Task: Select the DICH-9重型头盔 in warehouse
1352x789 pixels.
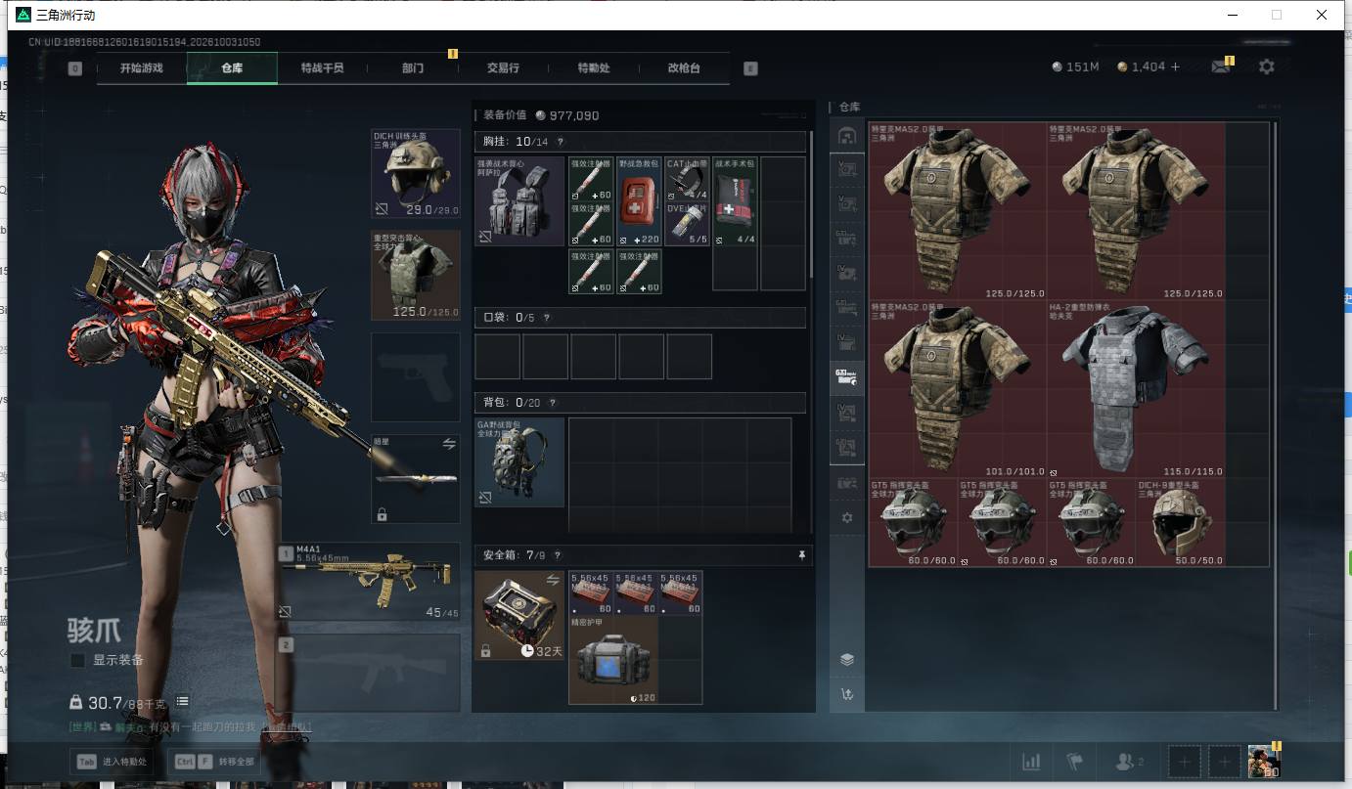Action: click(x=1181, y=522)
